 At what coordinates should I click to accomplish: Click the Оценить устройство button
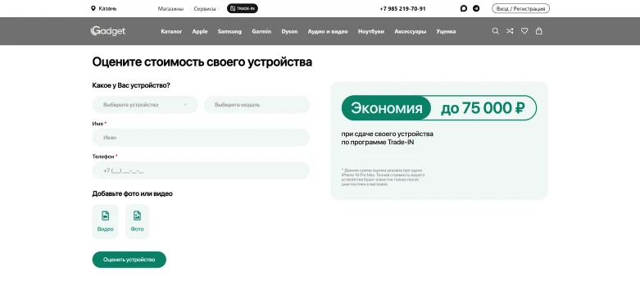(x=129, y=260)
